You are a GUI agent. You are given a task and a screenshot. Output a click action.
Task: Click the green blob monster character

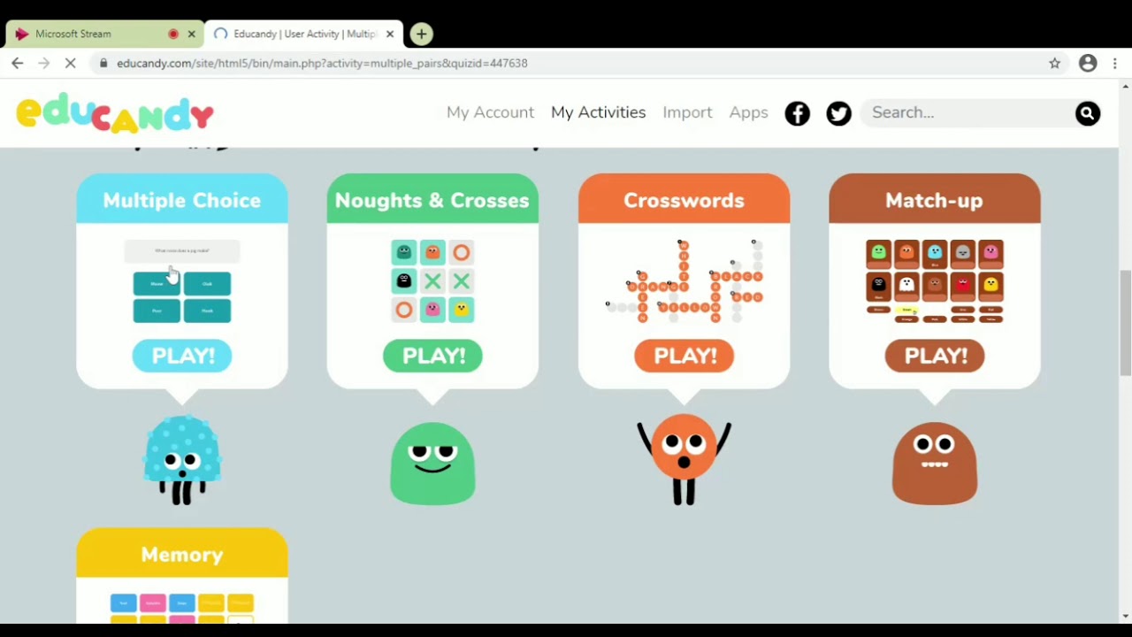coord(432,463)
